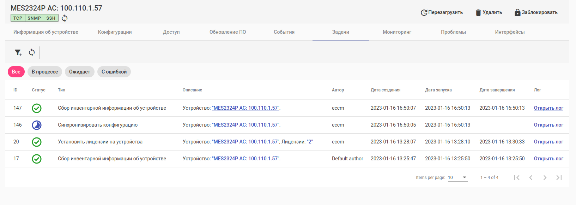
Task: Click the in-progress status icon of task 146
Action: tap(37, 125)
